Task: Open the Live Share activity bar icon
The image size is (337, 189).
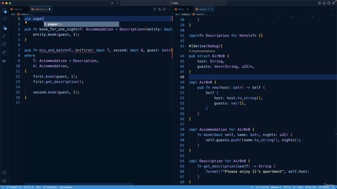Action: pyautogui.click(x=4, y=52)
